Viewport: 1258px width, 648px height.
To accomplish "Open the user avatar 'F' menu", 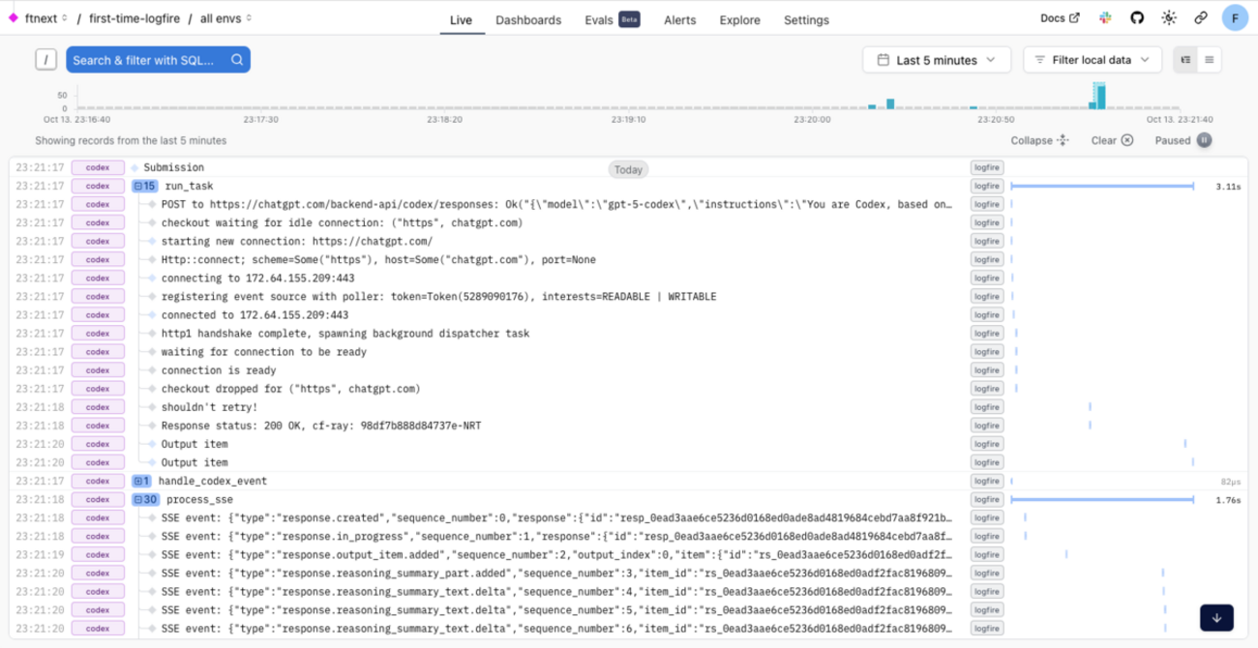I will point(1235,17).
